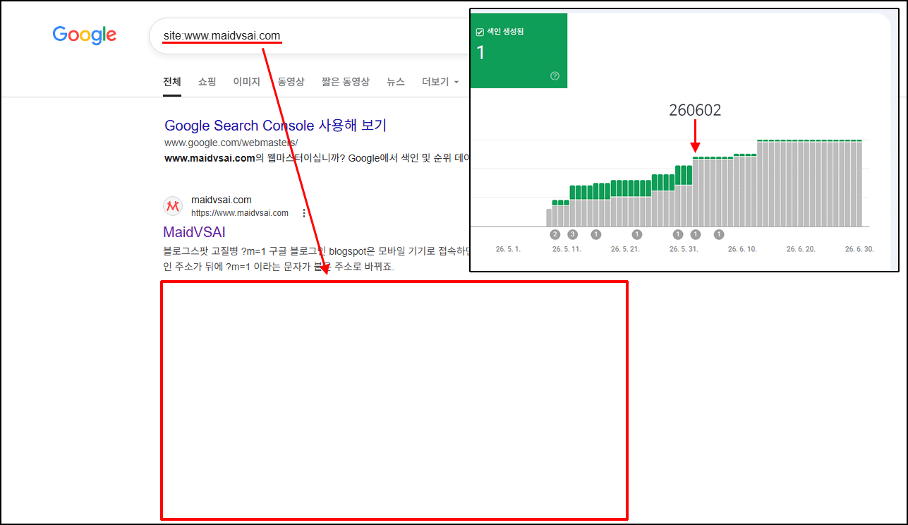Screen dimensions: 908x525
Task: Open the 짧은 동영상 tab
Action: (346, 82)
